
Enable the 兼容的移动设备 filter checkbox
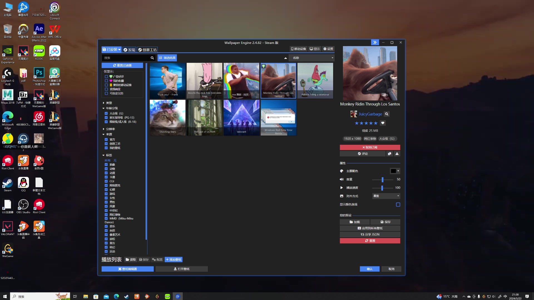tap(106, 85)
